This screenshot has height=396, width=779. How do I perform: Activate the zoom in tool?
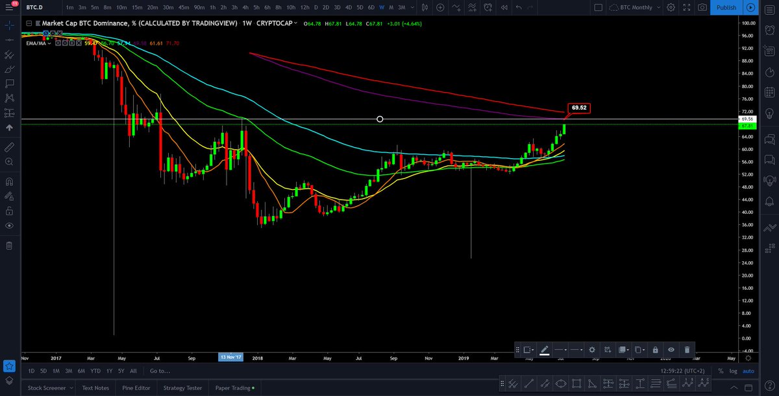pyautogui.click(x=9, y=161)
